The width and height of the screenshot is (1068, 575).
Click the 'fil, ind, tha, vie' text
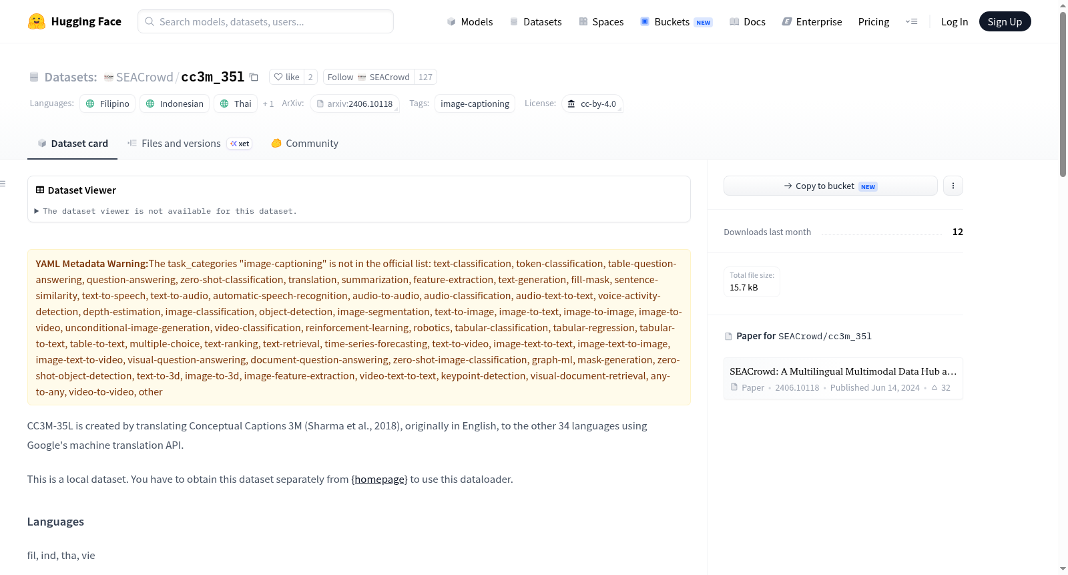[61, 556]
